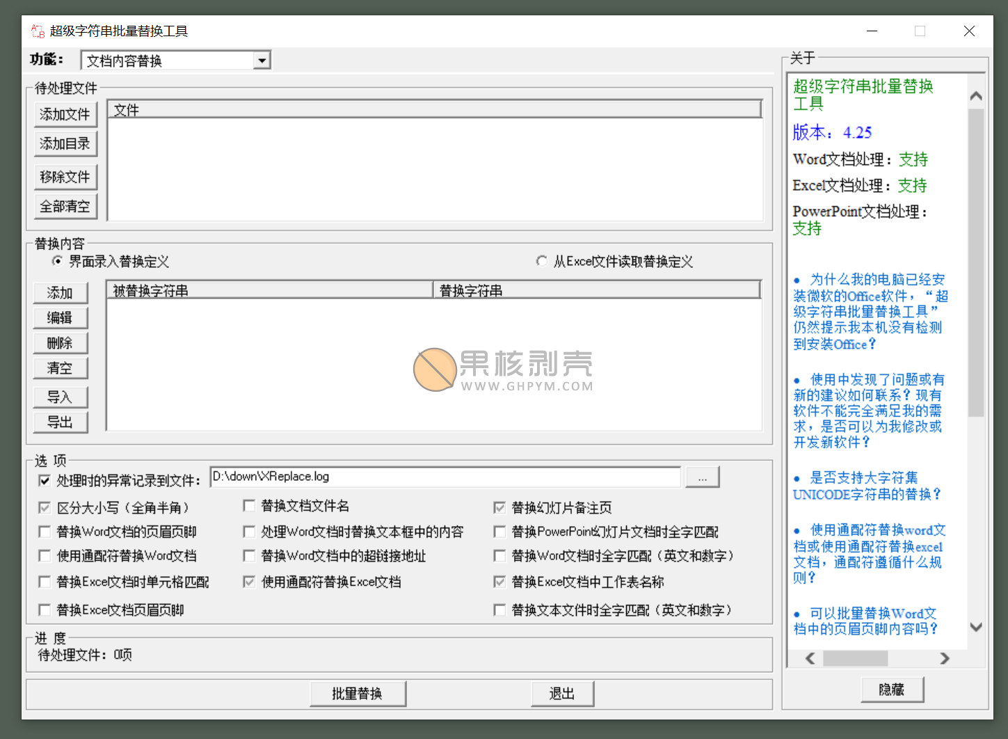This screenshot has width=1008, height=739.
Task: Click the 添加目录 button
Action: pos(65,144)
